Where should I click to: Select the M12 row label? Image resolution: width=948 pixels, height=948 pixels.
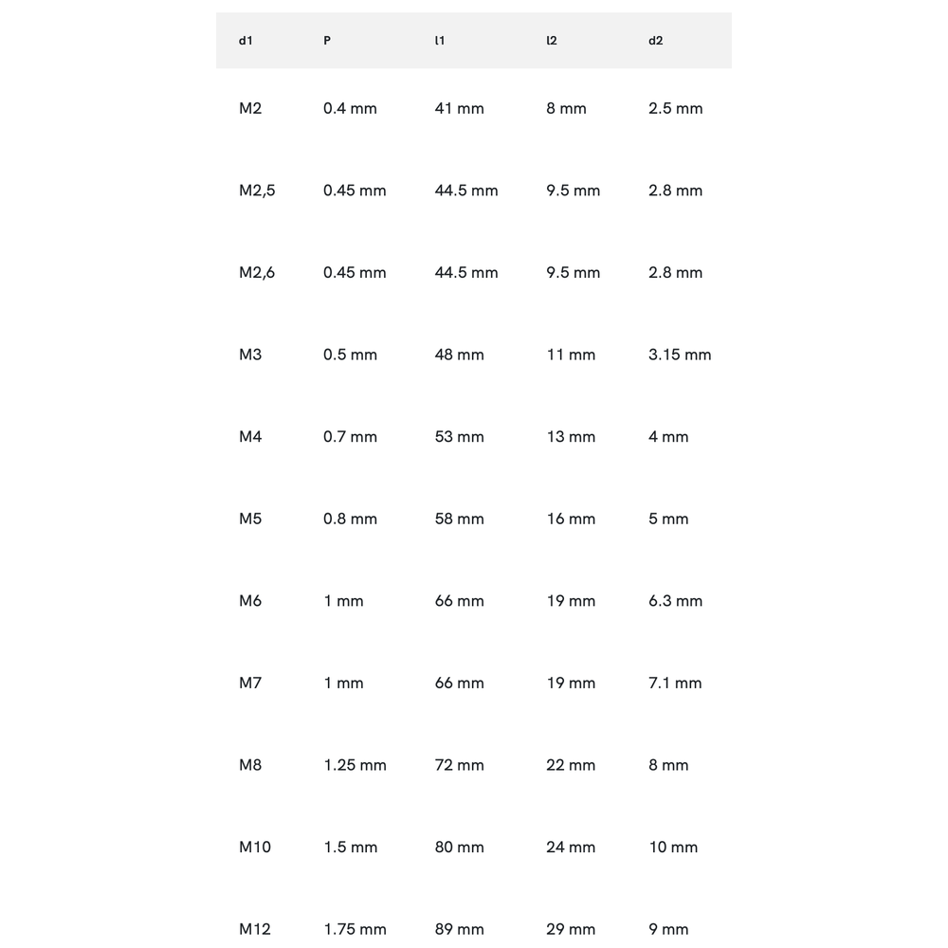[255, 929]
